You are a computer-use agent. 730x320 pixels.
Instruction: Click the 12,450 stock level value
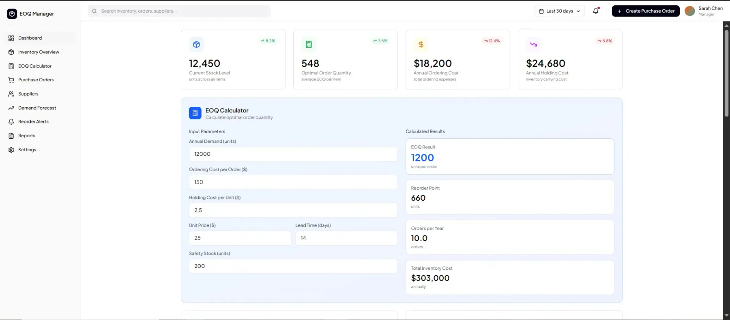click(205, 64)
